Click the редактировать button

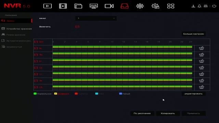[193, 94]
